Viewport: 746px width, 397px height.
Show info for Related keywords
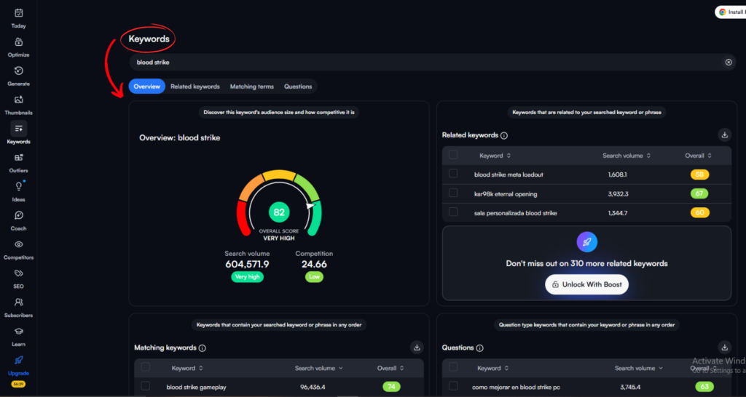504,135
